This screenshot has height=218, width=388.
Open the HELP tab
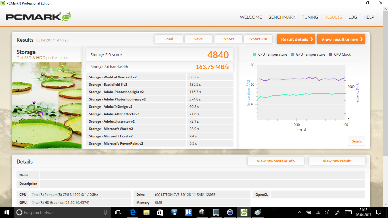(x=369, y=17)
